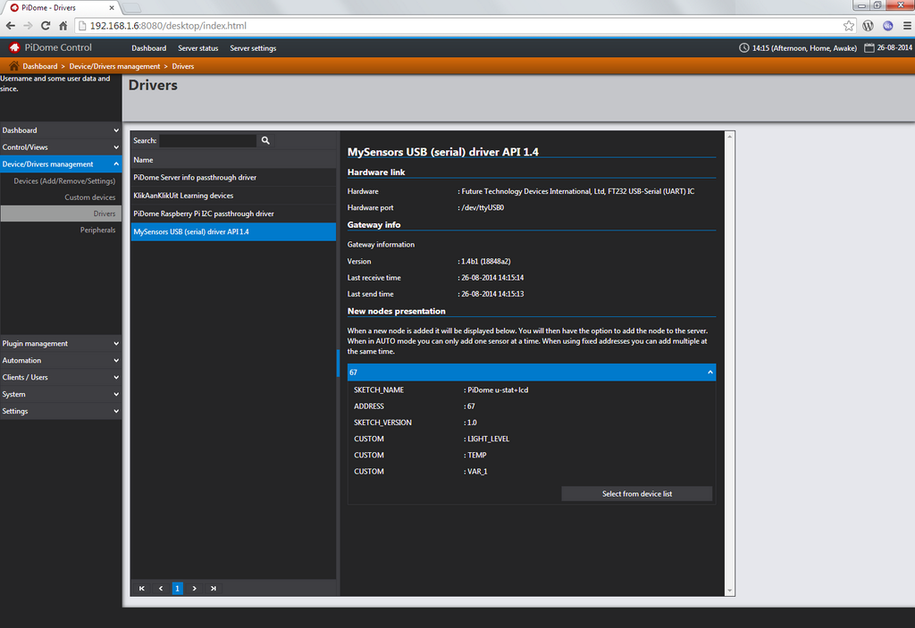915x628 pixels.
Task: Select PiDome Raspberry Pi I2C passthrough driver
Action: coord(233,214)
